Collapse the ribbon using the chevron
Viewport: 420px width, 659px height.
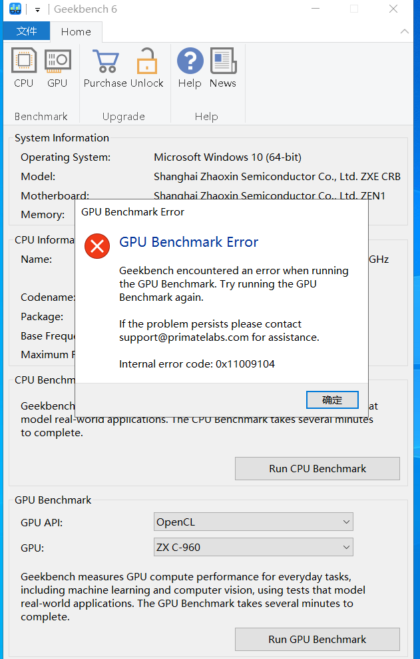click(x=405, y=31)
